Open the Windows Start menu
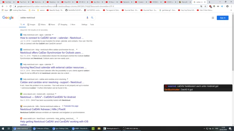This screenshot has height=131, width=234. pos(3,129)
